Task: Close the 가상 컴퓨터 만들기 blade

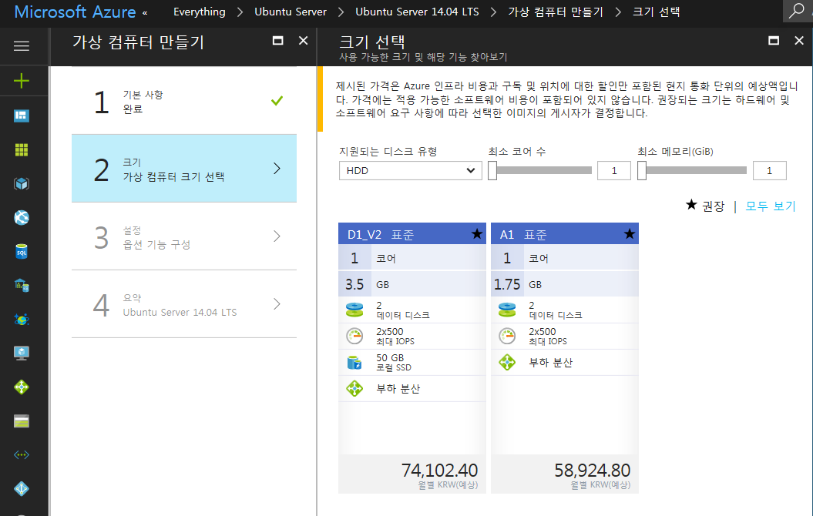Action: click(304, 40)
